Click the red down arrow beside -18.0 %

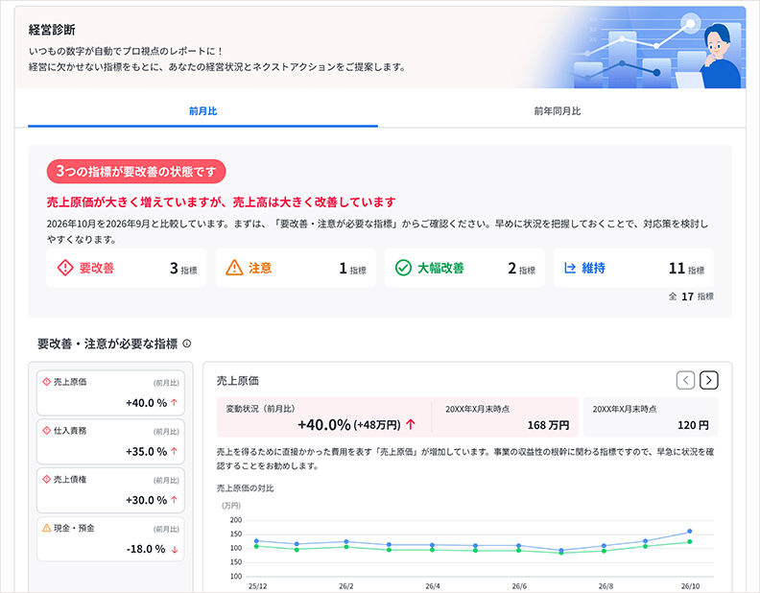pyautogui.click(x=175, y=550)
